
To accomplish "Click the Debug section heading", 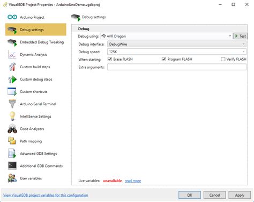I will (84, 29).
